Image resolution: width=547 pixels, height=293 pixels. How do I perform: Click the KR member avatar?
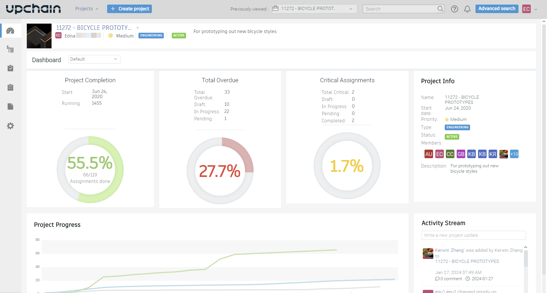(x=493, y=154)
